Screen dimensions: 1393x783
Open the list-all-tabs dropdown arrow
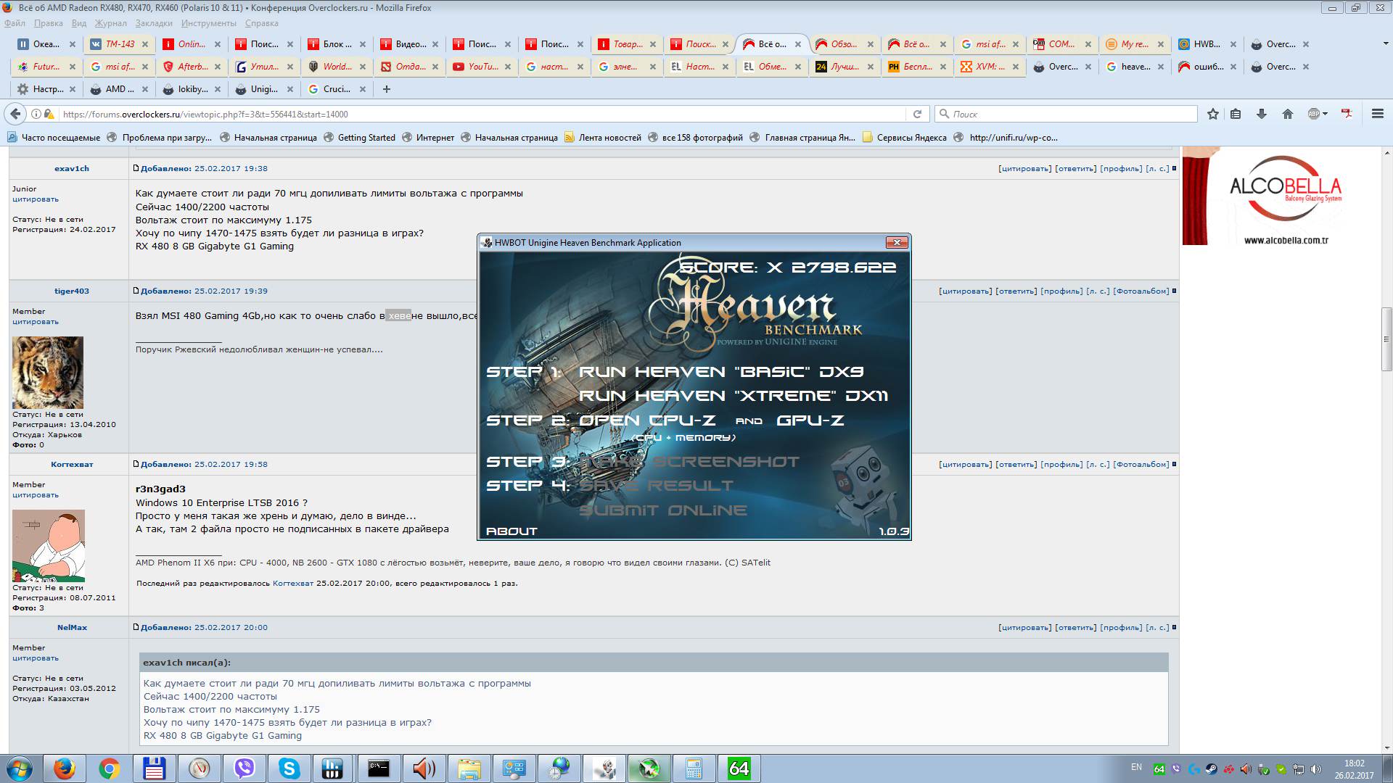click(x=1384, y=44)
